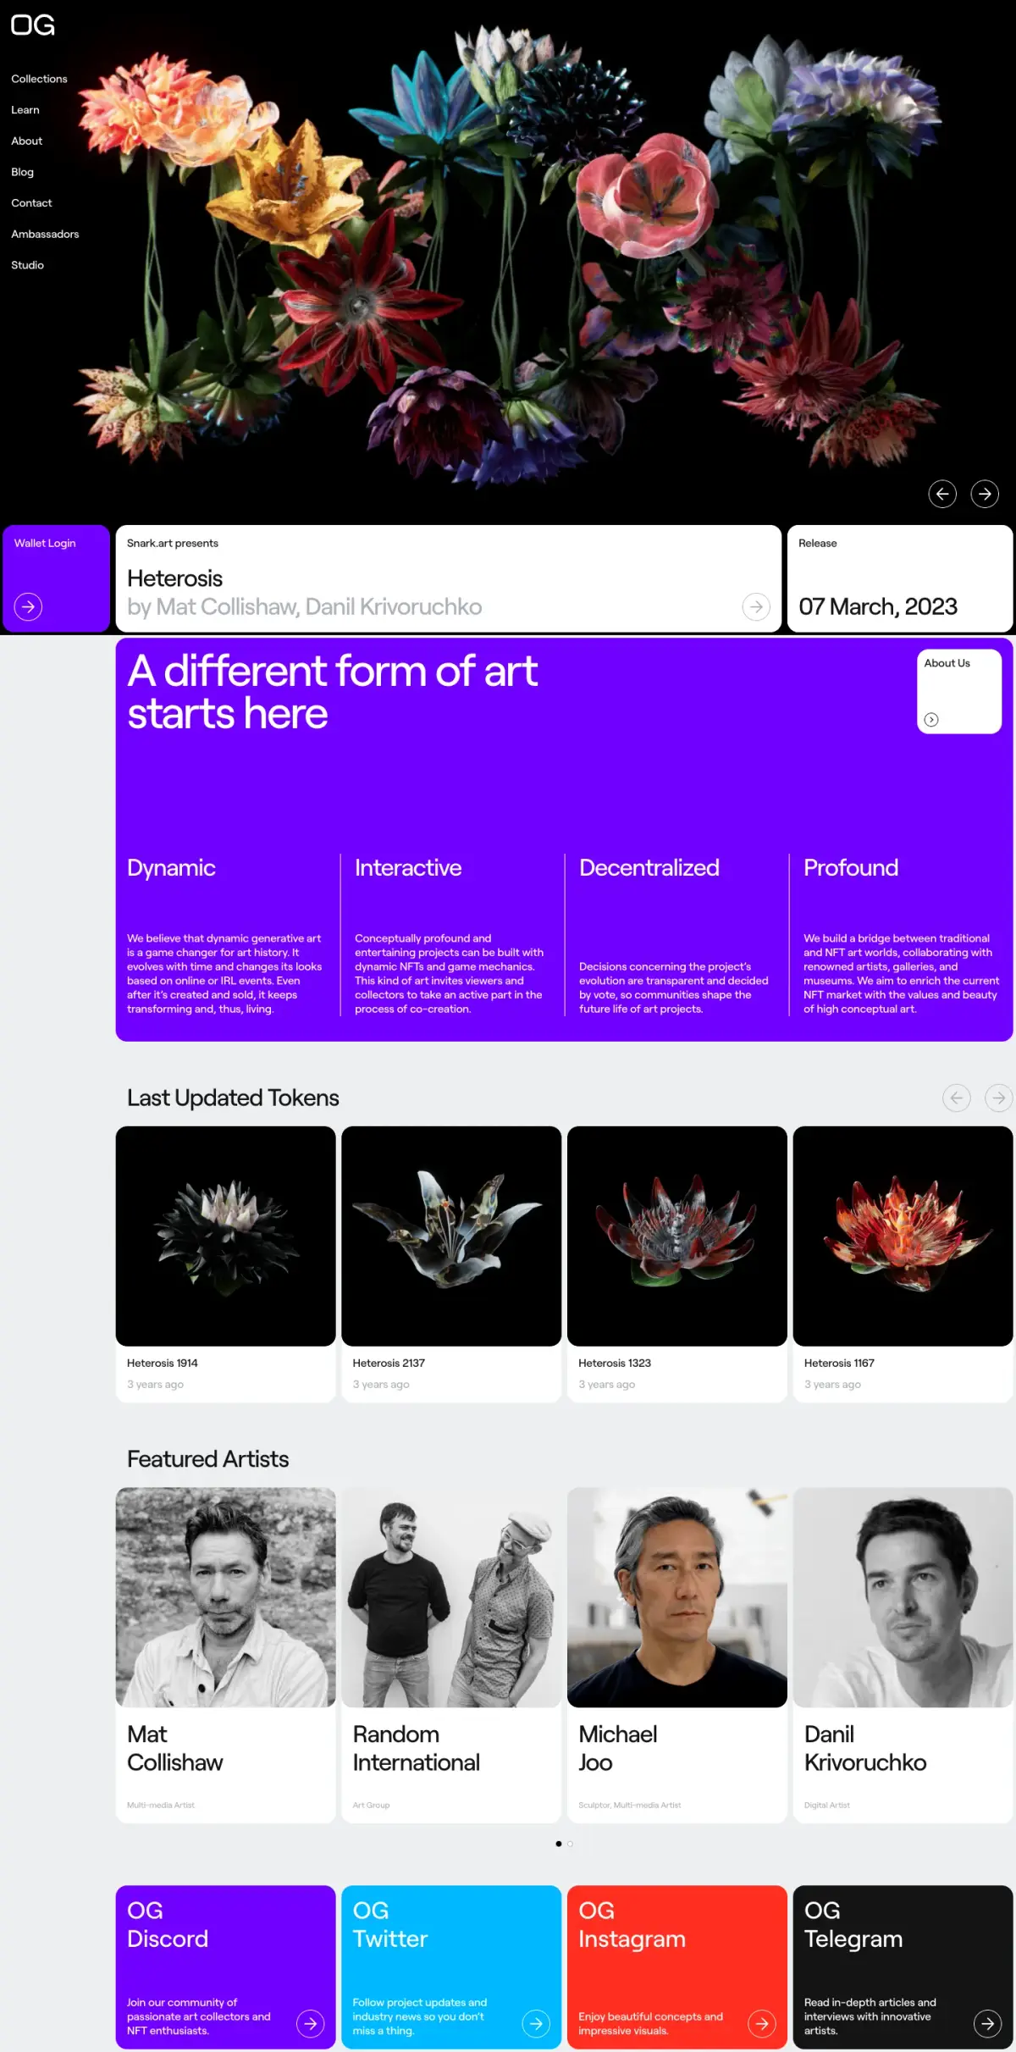Viewport: 1016px width, 2052px height.
Task: Click the 'Multi-media Artist' label under Mat Collishaw
Action: (161, 1805)
